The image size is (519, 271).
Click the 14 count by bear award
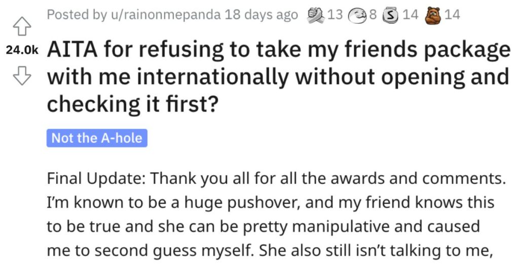452,15
